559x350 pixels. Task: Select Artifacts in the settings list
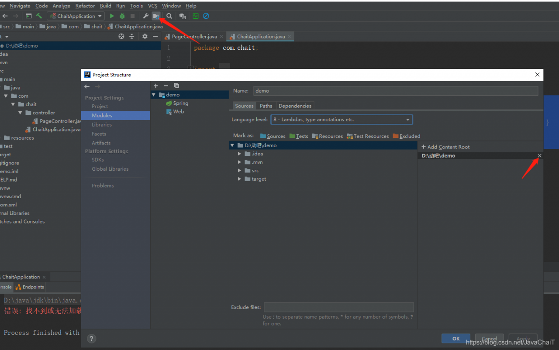(x=101, y=143)
